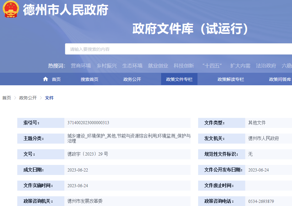
Task: Click 政务公开 in the breadcrumb
Action: pyautogui.click(x=28, y=98)
